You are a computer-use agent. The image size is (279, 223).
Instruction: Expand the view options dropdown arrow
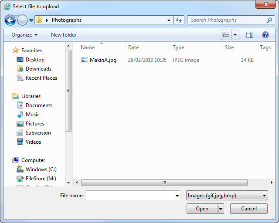click(236, 35)
